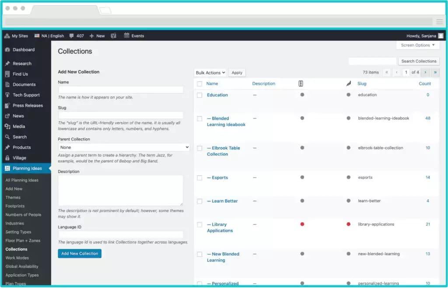Jump to the last page arrow
This screenshot has width=448, height=289.
pos(435,72)
